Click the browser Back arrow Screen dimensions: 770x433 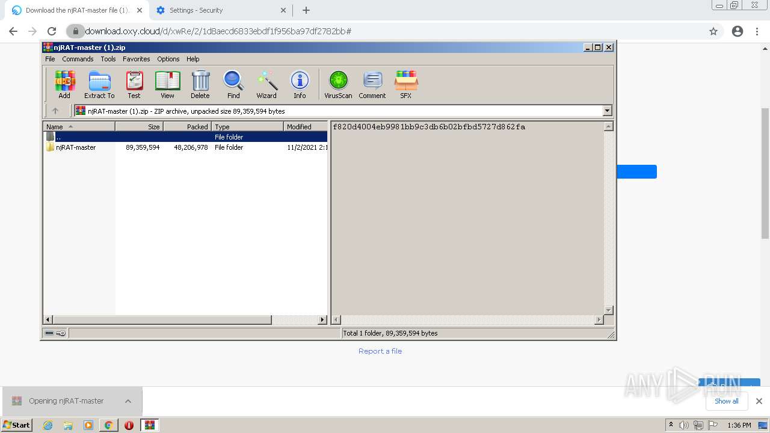pos(13,31)
